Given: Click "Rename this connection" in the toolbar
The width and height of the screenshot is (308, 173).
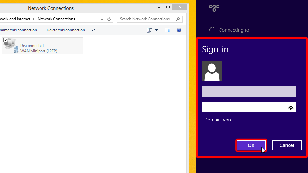Looking at the screenshot, I should [x=18, y=30].
